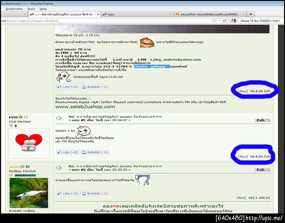Click the quote button on reply #1
The height and width of the screenshot is (223, 285).
coord(262,120)
